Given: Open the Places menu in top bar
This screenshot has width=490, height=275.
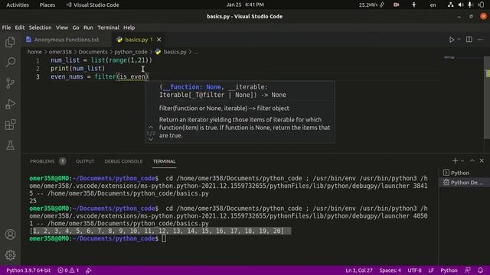Looking at the screenshot, I should [x=47, y=5].
